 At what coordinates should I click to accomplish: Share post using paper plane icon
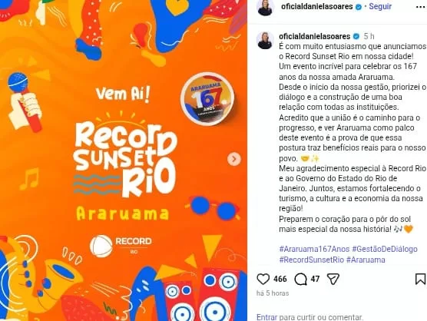[x=333, y=279]
